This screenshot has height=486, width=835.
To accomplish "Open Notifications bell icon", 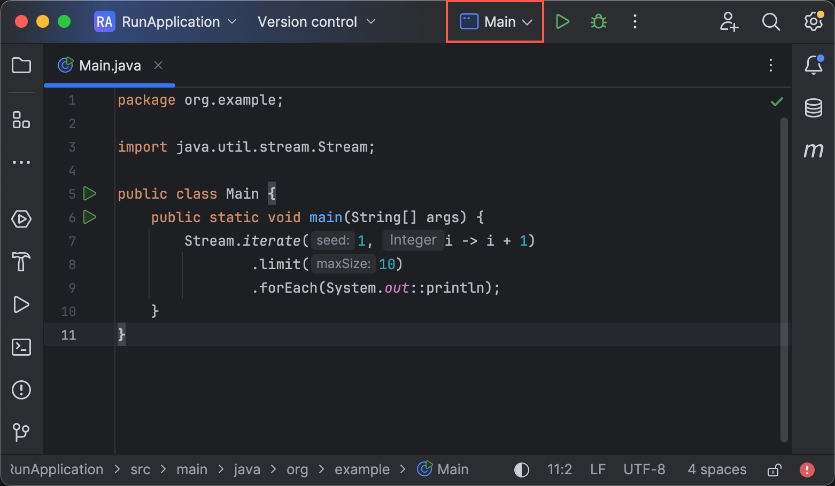I will pyautogui.click(x=814, y=65).
